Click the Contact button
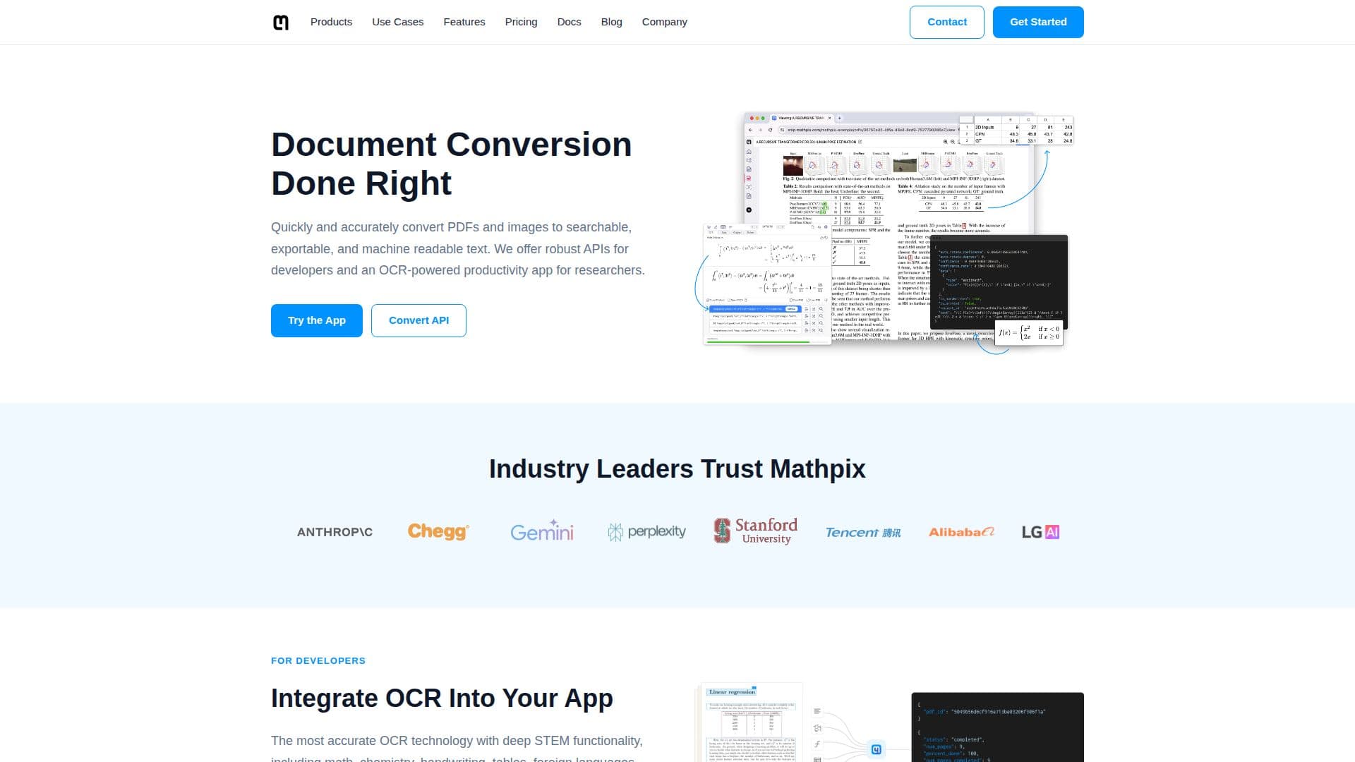 coord(946,22)
